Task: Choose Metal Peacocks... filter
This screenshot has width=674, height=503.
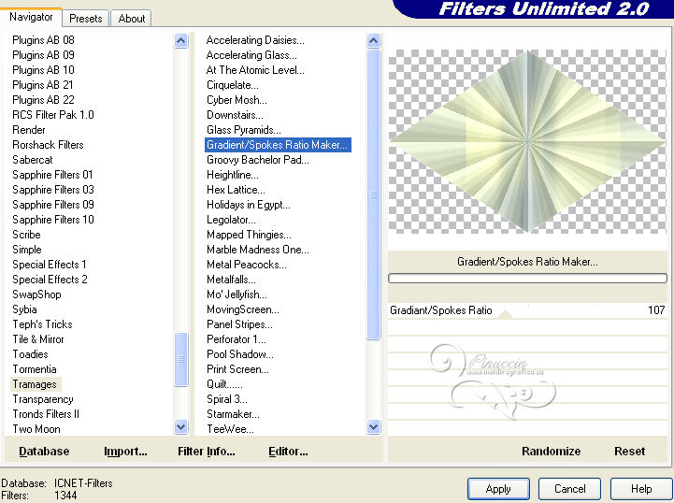Action: [246, 265]
